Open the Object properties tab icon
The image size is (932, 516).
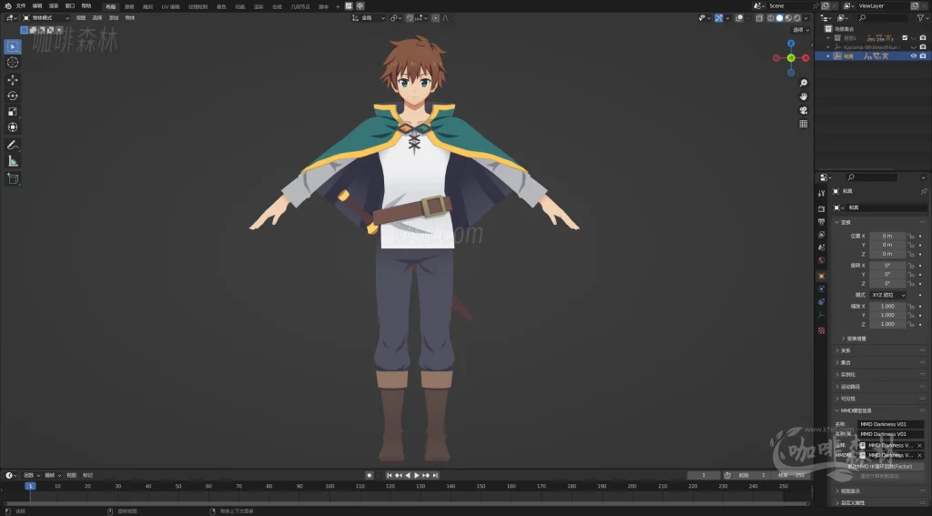tap(822, 276)
